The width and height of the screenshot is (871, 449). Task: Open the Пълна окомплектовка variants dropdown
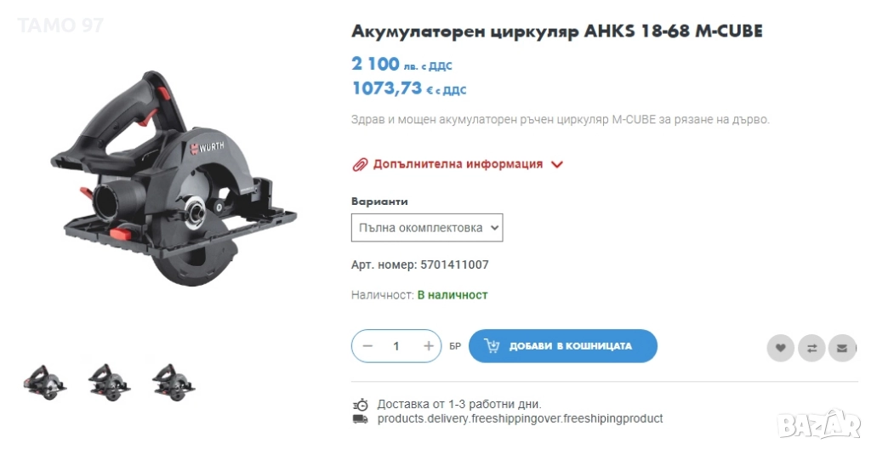point(427,228)
